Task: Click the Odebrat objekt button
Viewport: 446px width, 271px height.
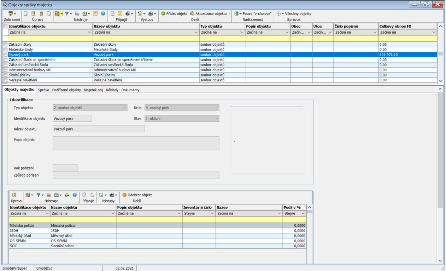Action: (x=137, y=195)
